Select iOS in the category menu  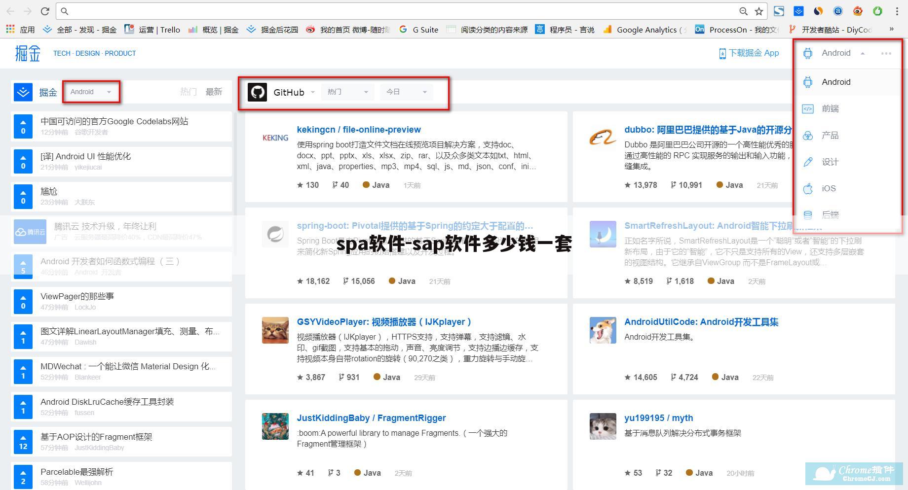point(847,188)
